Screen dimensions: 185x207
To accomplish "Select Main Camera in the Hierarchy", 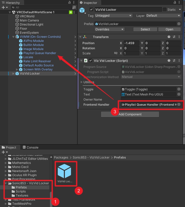I will click(x=29, y=20).
